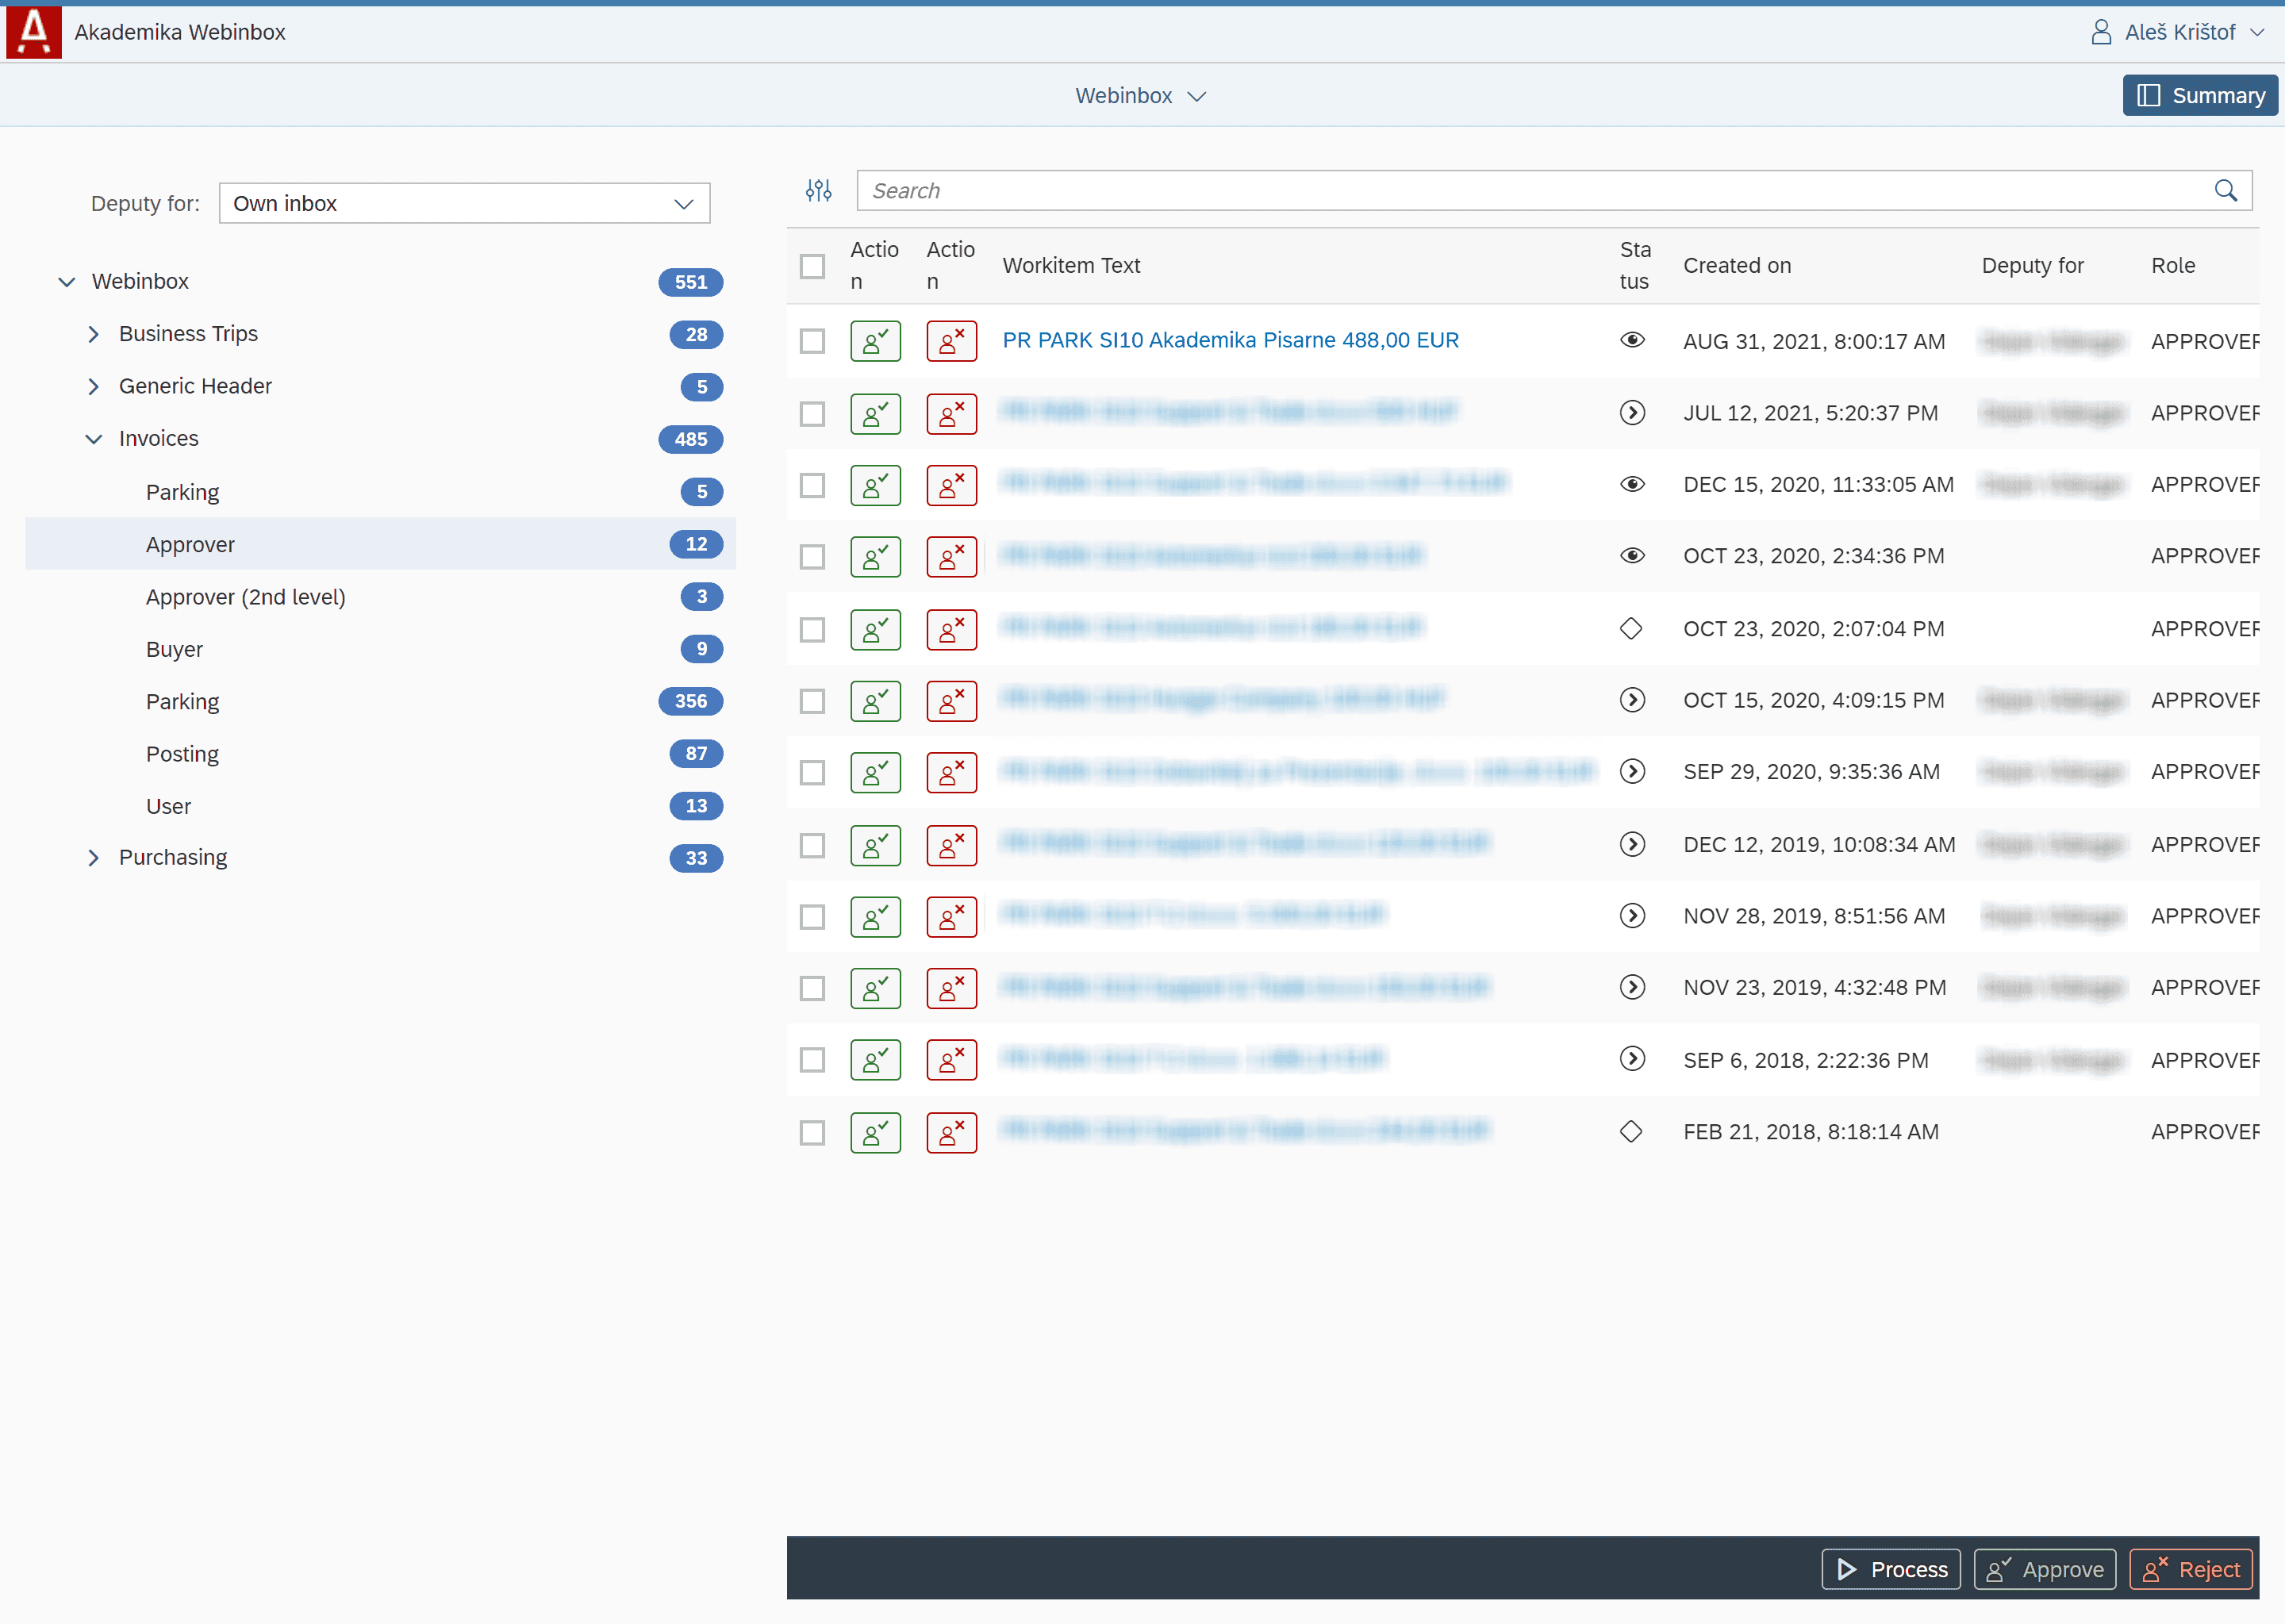Image resolution: width=2285 pixels, height=1624 pixels.
Task: Click the Akademika red logo
Action: [x=33, y=32]
